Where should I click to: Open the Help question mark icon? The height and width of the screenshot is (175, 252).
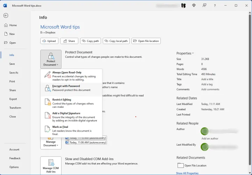pyautogui.click(x=215, y=6)
